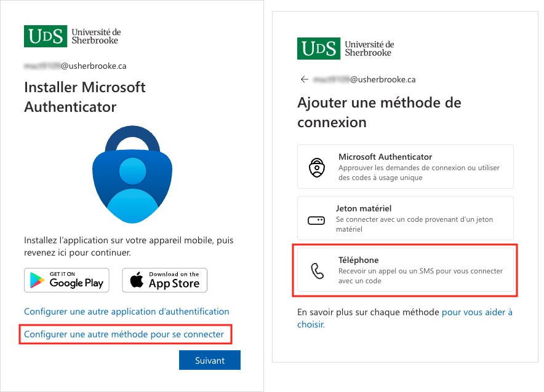The width and height of the screenshot is (544, 392).
Task: Click the hardware token (Jeton matériel) icon
Action: pos(316,219)
